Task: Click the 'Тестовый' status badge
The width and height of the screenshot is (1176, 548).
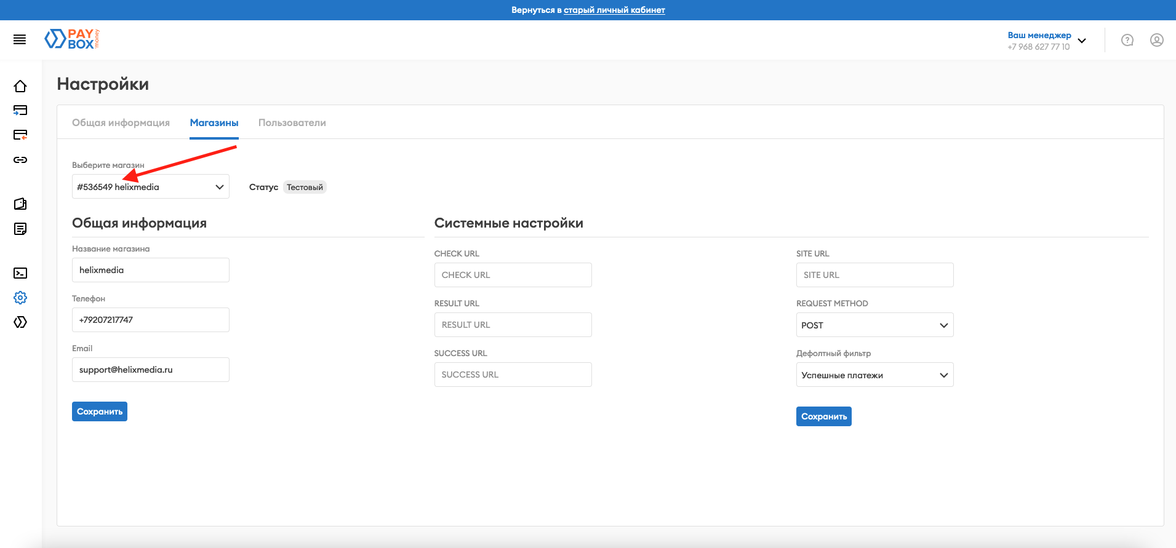Action: 305,187
